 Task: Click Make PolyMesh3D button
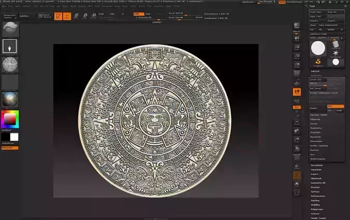pos(331,25)
